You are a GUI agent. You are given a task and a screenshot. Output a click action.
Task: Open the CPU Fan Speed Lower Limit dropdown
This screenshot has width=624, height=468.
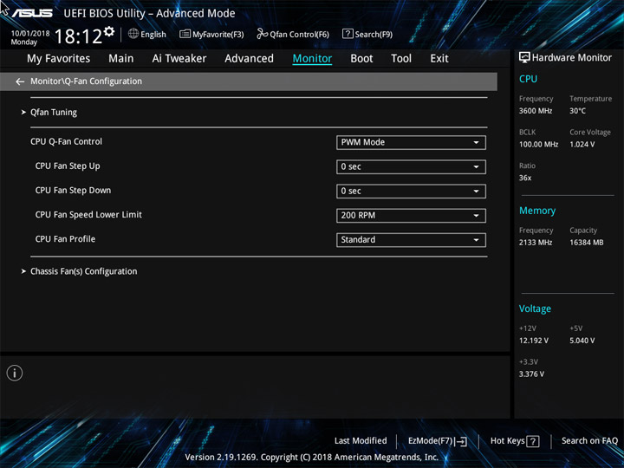[x=411, y=216]
